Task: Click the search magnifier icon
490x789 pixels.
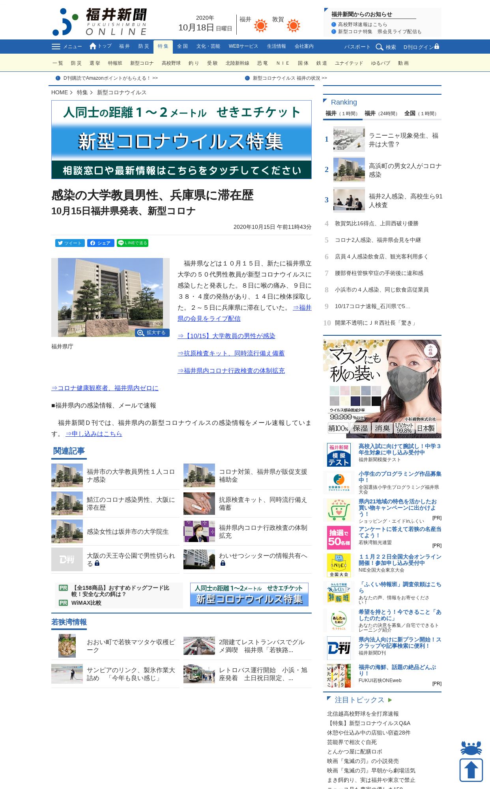Action: (380, 47)
